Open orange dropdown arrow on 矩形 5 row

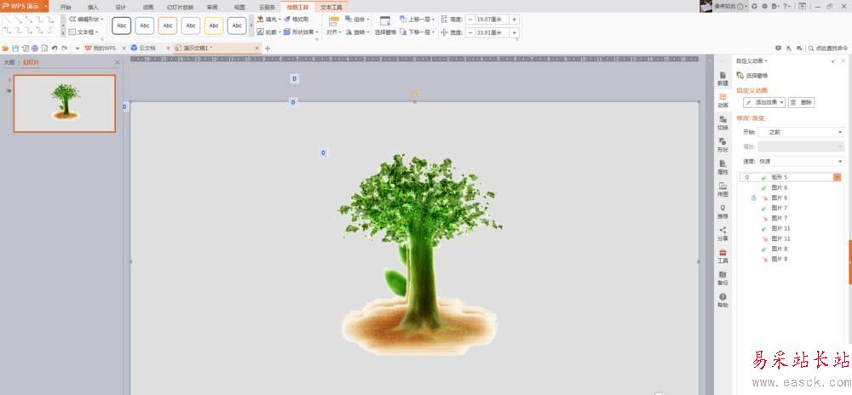pyautogui.click(x=838, y=177)
